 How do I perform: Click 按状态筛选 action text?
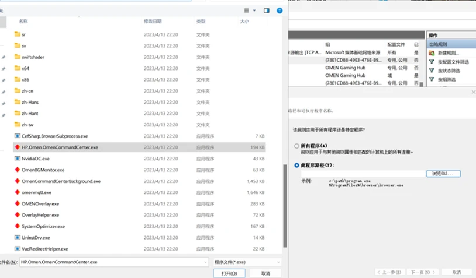pyautogui.click(x=449, y=71)
